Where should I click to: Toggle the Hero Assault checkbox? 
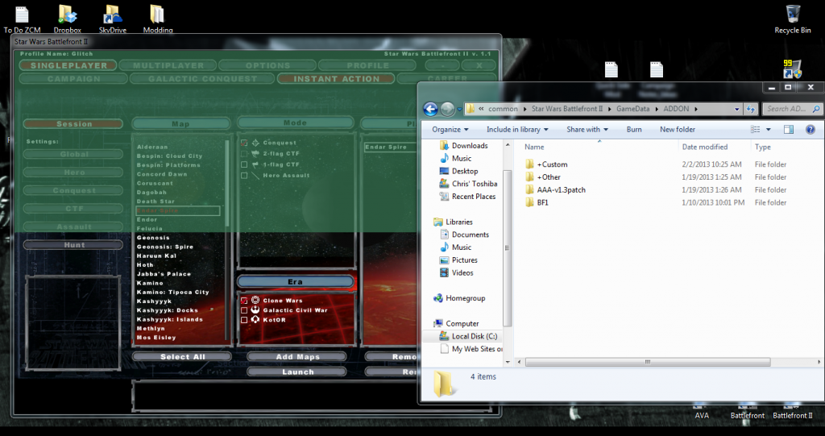coord(244,176)
